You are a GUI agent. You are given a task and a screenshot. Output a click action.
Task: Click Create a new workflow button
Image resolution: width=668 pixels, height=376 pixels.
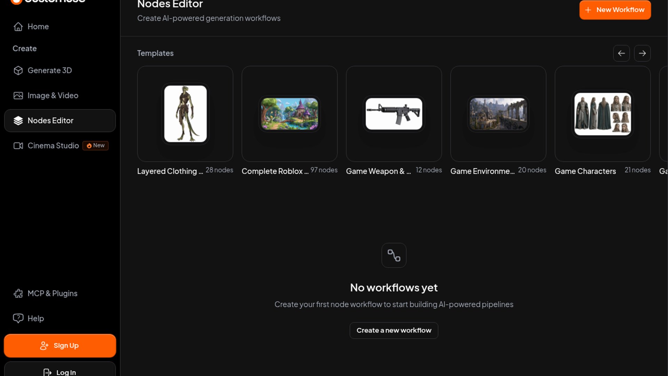pyautogui.click(x=394, y=330)
